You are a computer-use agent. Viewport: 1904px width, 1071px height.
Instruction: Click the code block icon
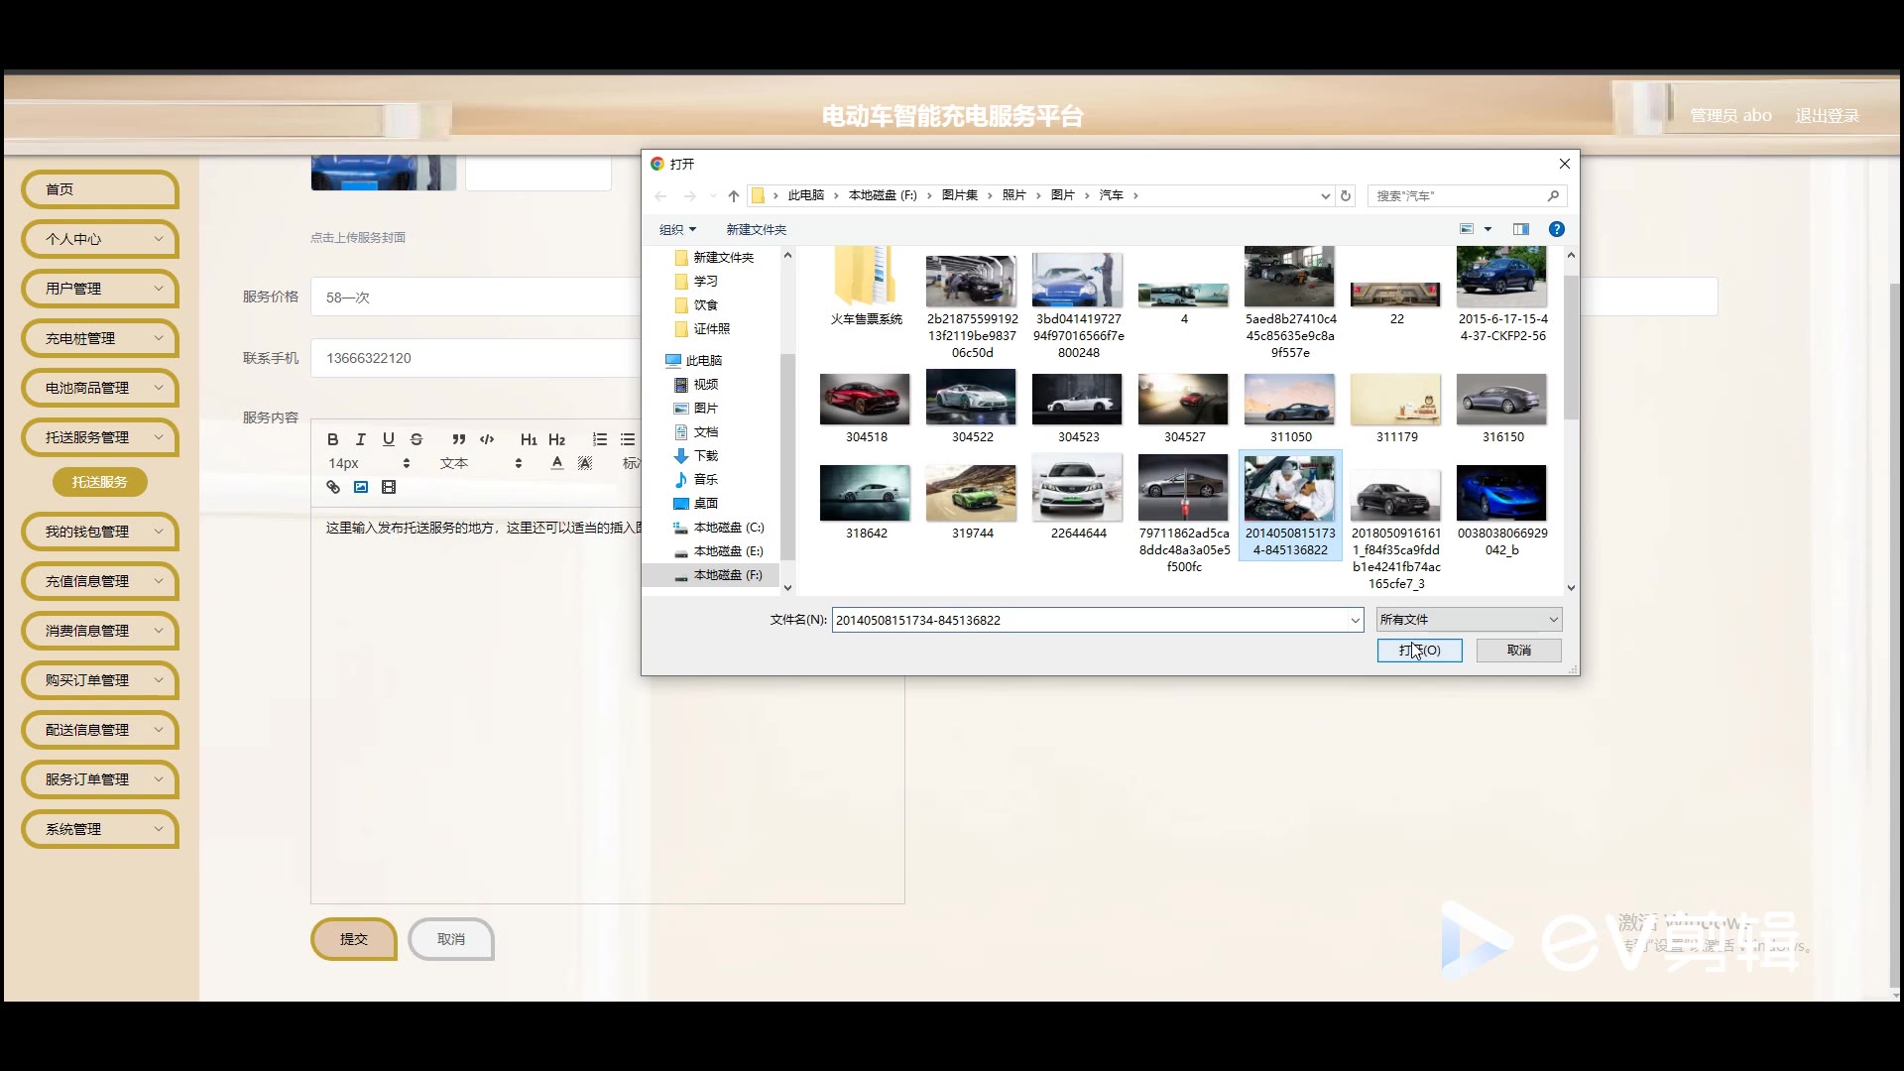pyautogui.click(x=487, y=439)
